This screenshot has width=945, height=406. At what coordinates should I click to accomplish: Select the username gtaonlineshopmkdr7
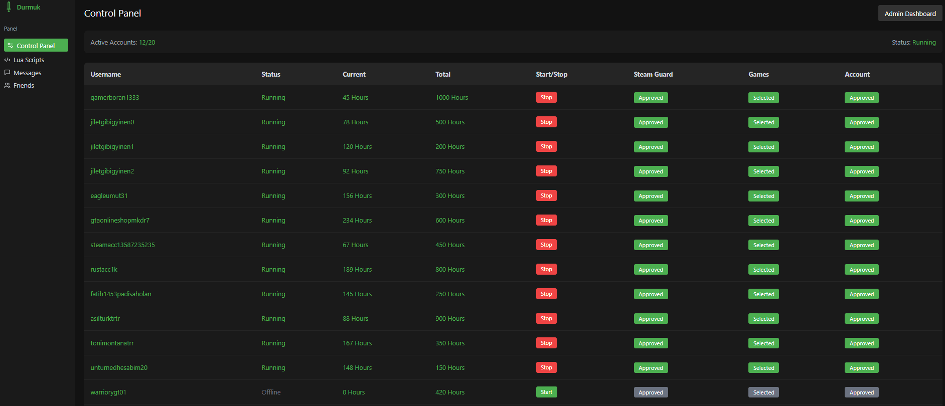[120, 220]
